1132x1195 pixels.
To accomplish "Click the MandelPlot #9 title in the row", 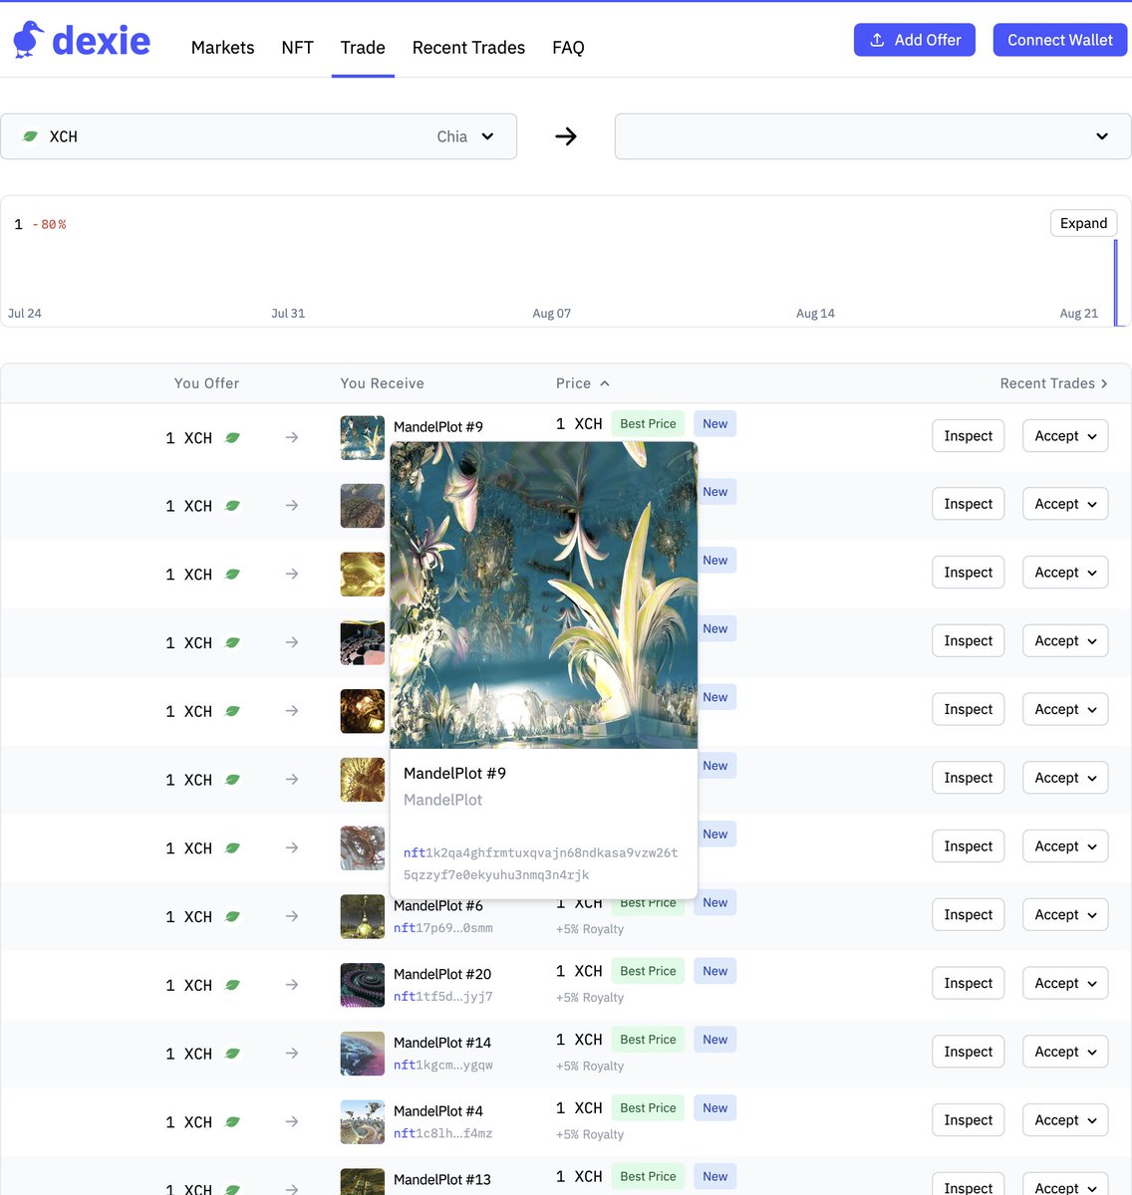I will (x=438, y=427).
